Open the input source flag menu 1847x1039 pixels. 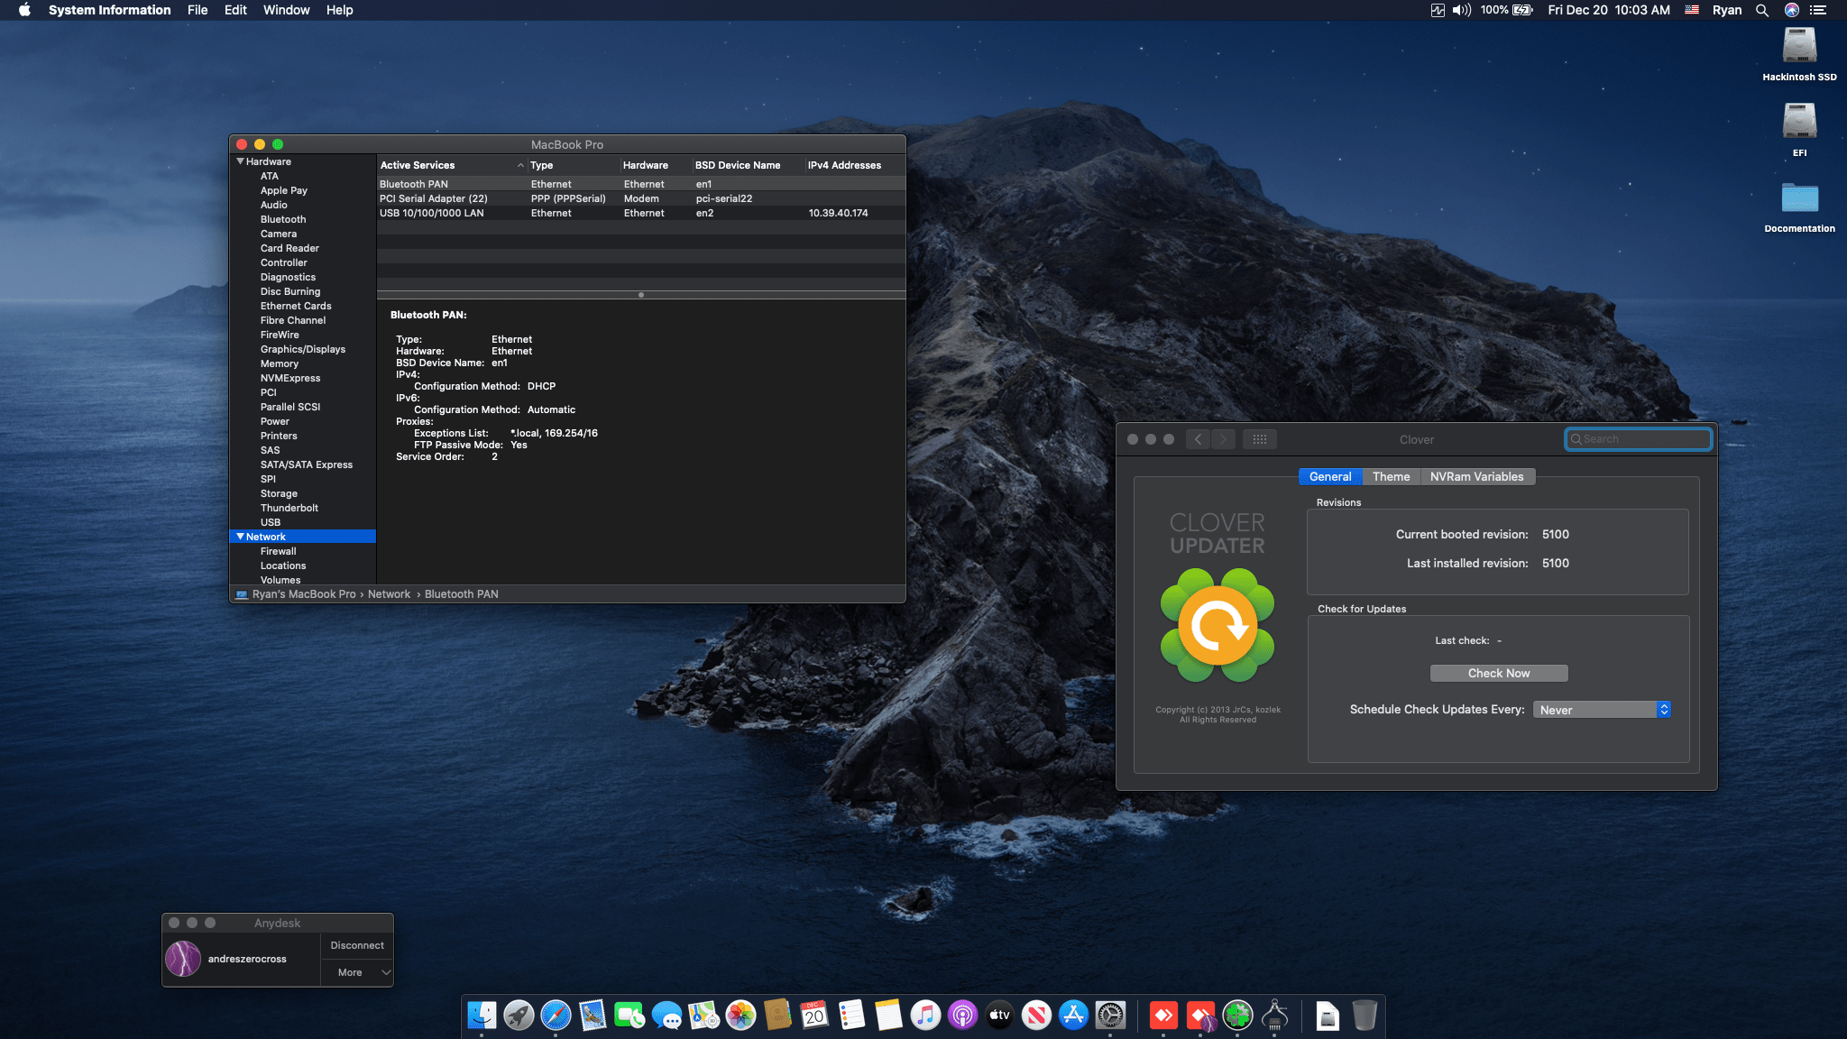coord(1692,10)
